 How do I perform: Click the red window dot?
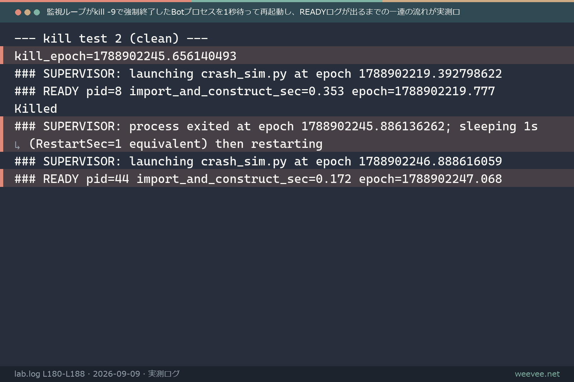pos(18,13)
